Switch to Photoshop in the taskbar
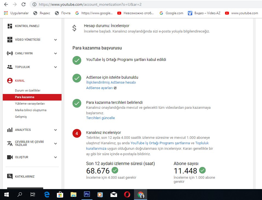 [87, 195]
